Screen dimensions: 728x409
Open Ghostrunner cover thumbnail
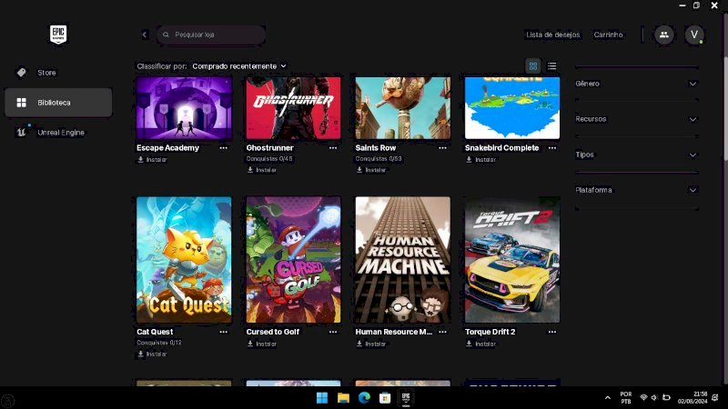(293, 108)
